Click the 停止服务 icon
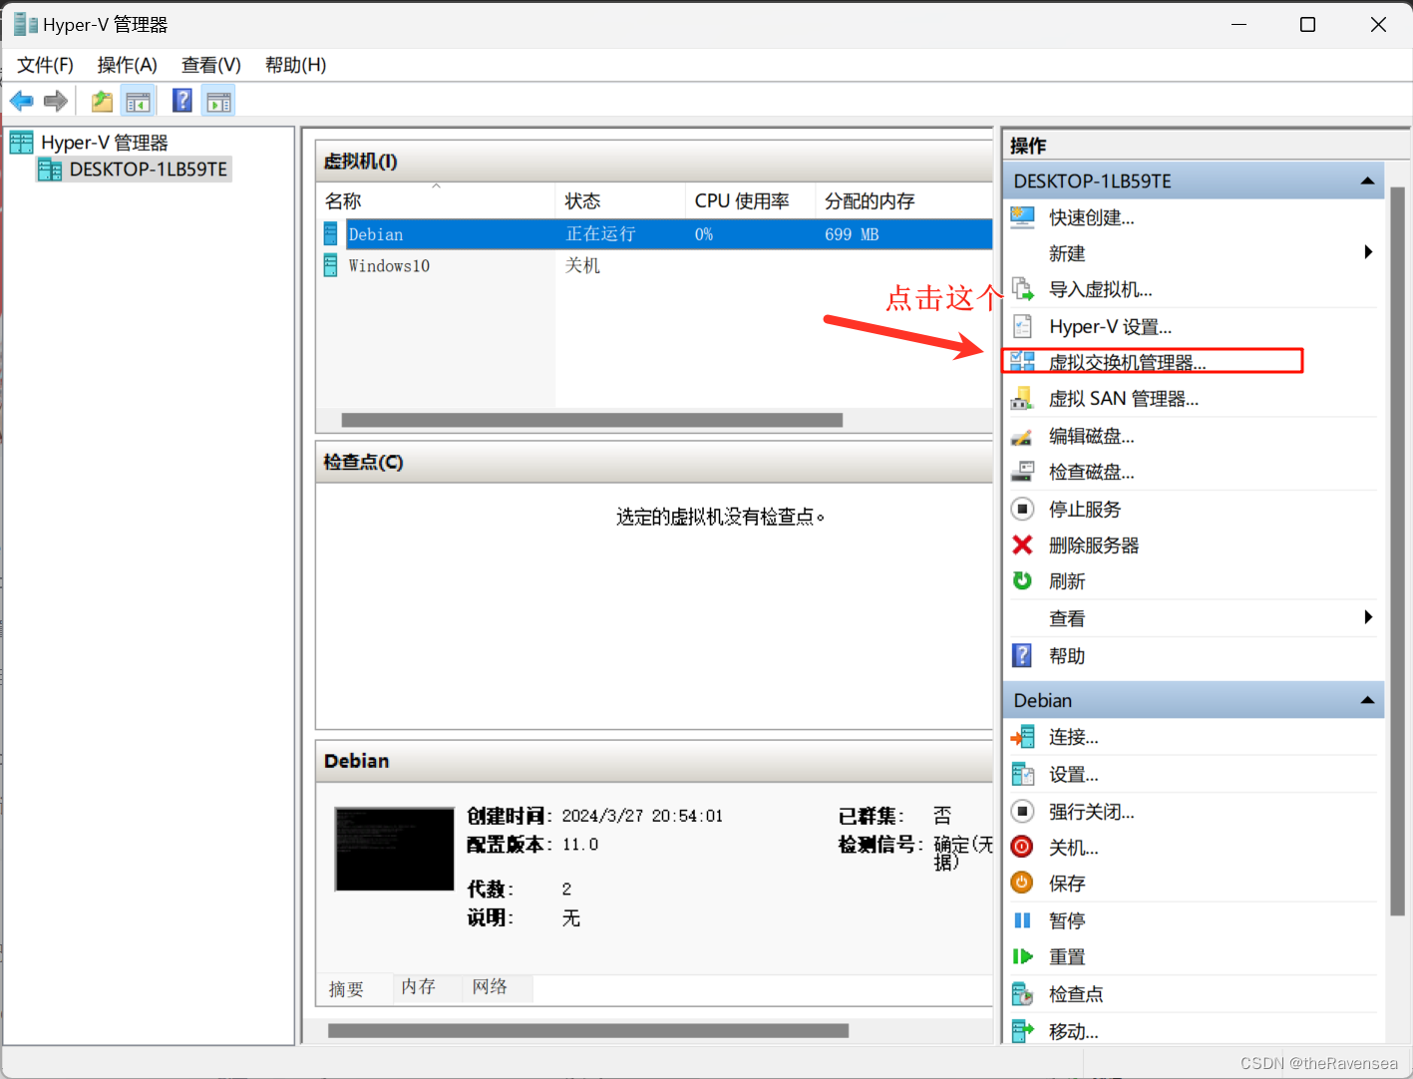1413x1079 pixels. tap(1022, 509)
